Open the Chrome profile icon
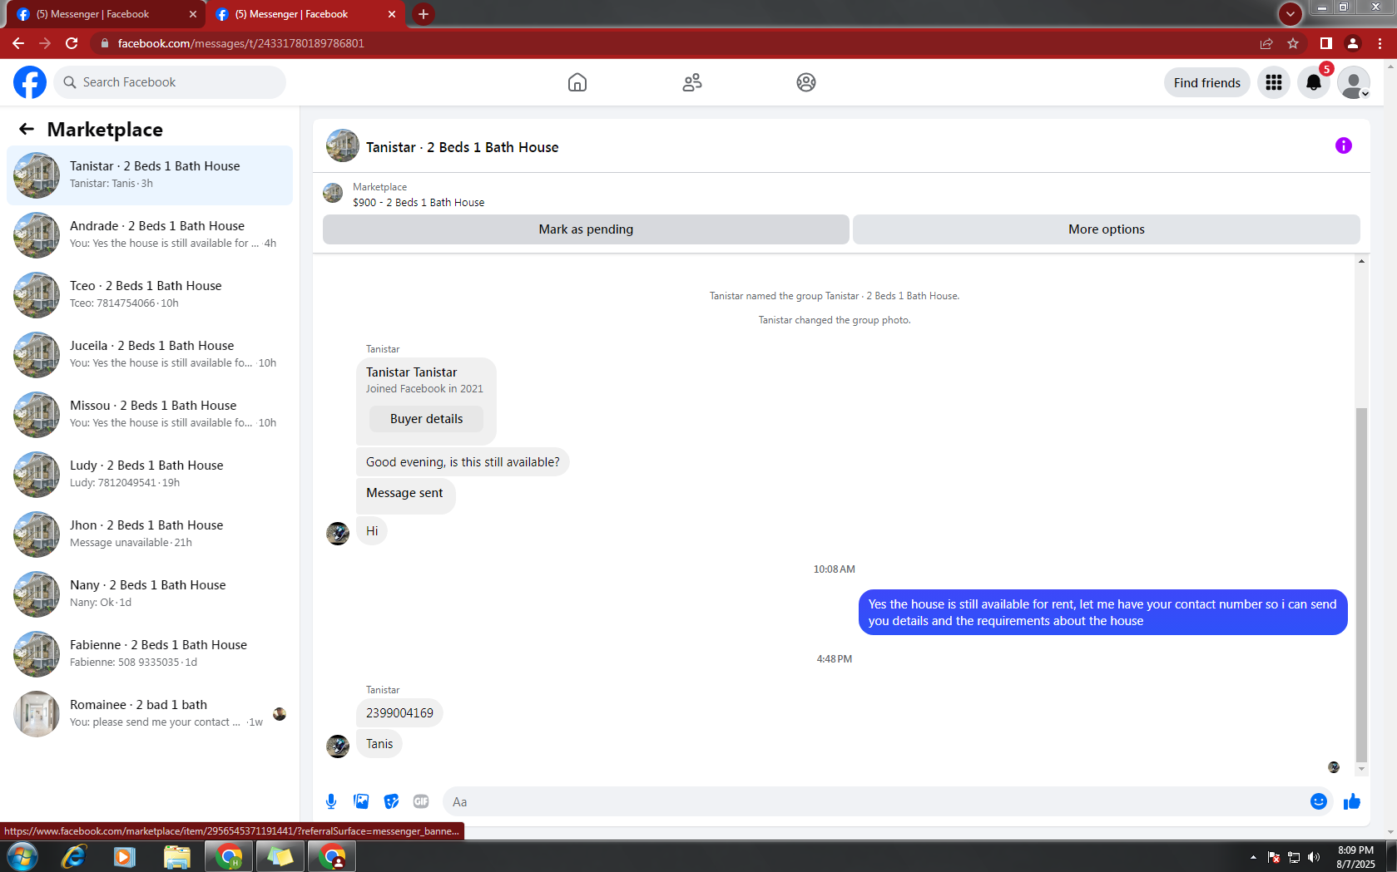Screen dimensions: 1397x872 (1353, 43)
